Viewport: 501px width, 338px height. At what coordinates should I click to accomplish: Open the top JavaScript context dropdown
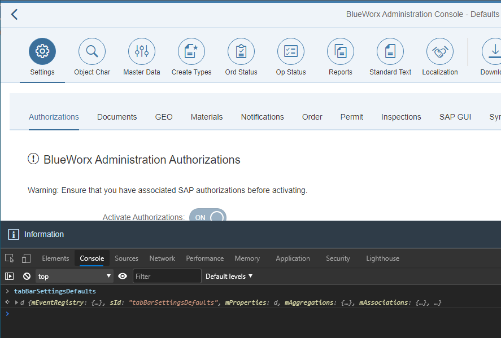[x=74, y=276]
